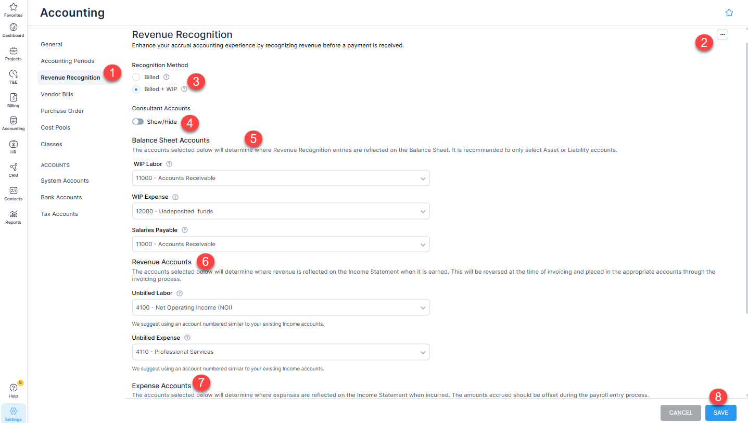
Task: Click help icon next to WIP Labor
Action: [x=169, y=164]
